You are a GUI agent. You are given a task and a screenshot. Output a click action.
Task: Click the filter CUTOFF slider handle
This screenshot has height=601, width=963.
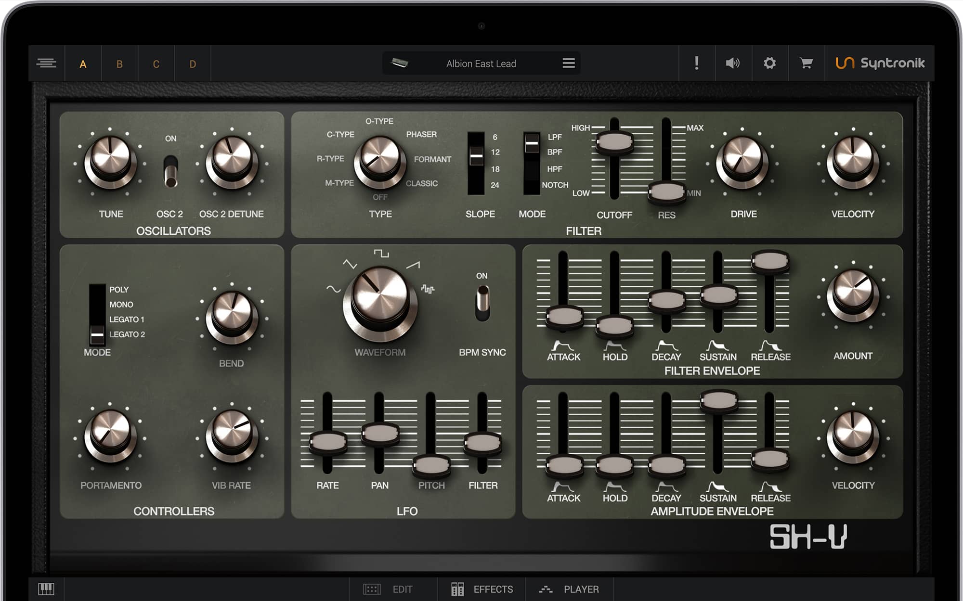614,142
